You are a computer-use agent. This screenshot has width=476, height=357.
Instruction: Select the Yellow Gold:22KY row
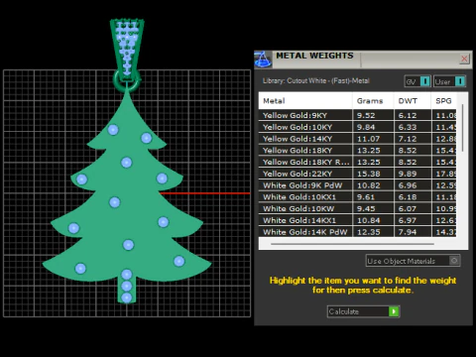tap(357, 174)
